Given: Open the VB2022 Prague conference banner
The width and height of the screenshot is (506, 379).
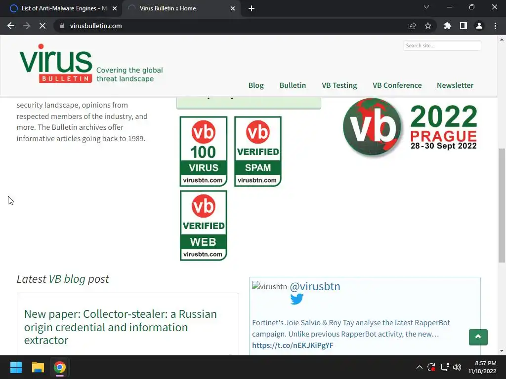Looking at the screenshot, I should (410, 127).
